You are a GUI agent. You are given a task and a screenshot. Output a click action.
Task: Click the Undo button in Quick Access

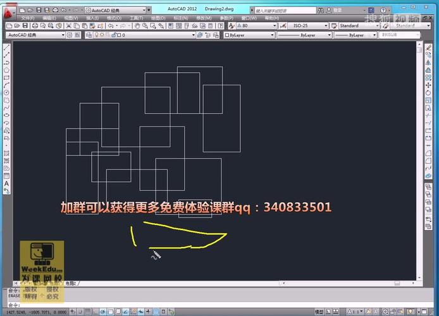pyautogui.click(x=63, y=10)
